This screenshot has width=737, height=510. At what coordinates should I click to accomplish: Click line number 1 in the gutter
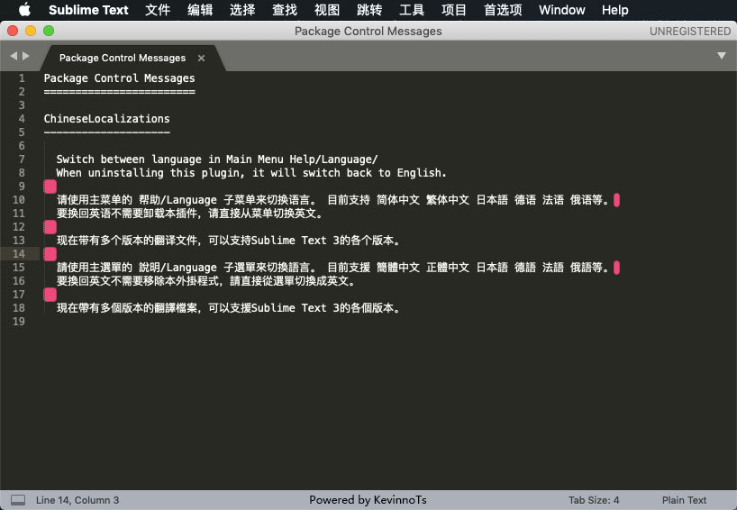click(x=22, y=78)
